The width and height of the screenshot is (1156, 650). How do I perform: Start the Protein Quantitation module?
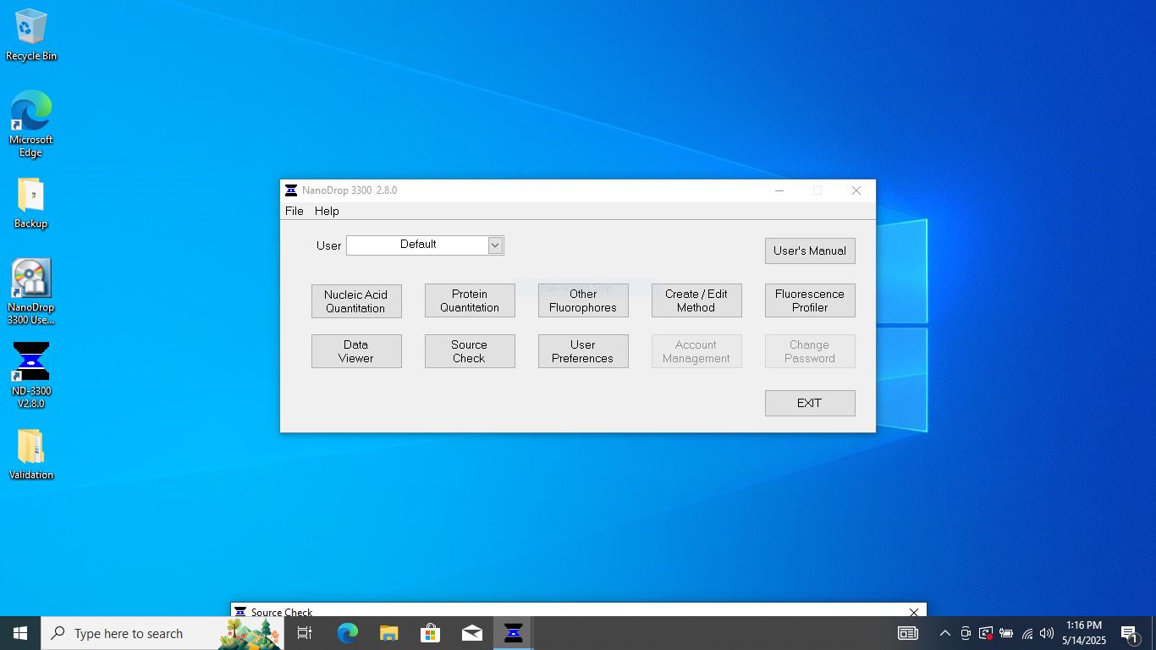click(x=470, y=301)
